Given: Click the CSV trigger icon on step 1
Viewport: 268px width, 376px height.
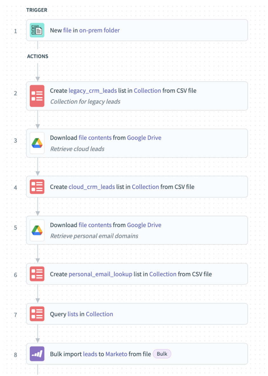Looking at the screenshot, I should (x=37, y=30).
